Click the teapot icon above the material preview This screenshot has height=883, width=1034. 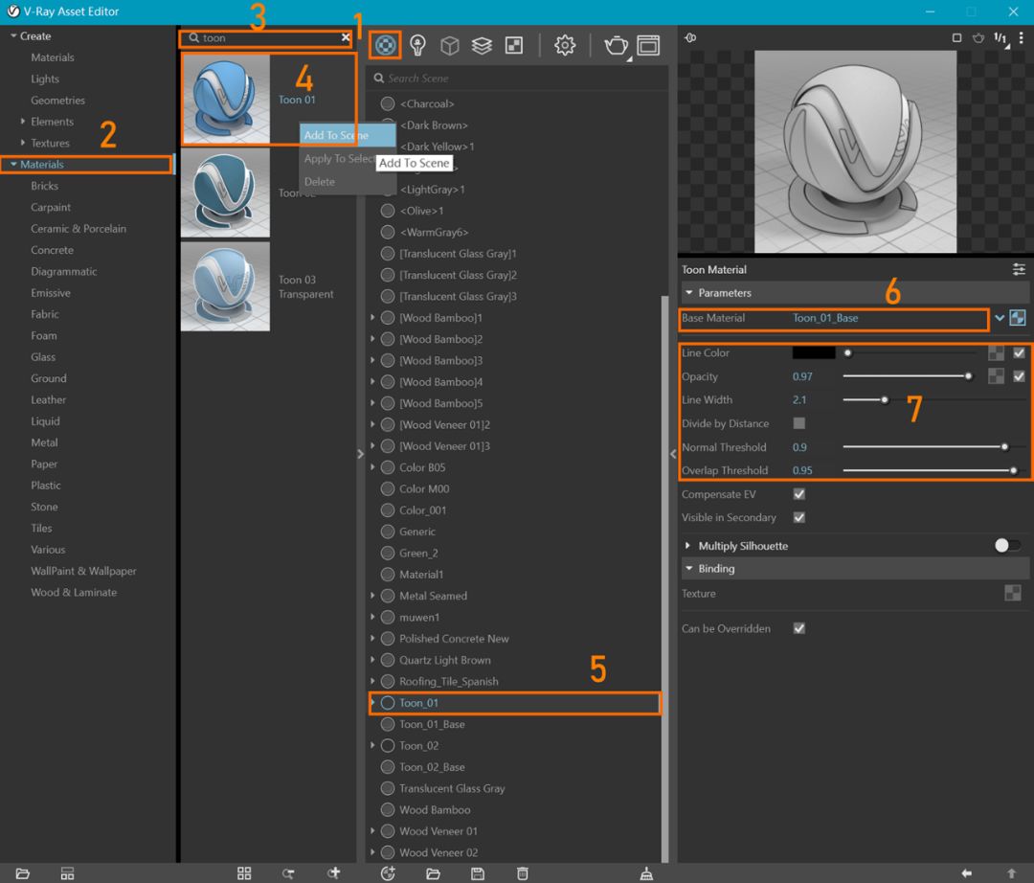pyautogui.click(x=978, y=37)
